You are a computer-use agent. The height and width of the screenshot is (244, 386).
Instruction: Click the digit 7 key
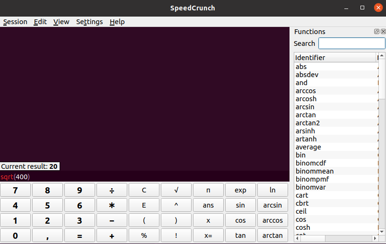[15, 190]
